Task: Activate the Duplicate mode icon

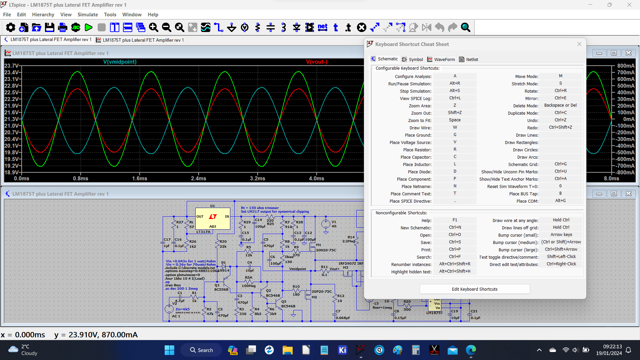Action: pos(375,27)
